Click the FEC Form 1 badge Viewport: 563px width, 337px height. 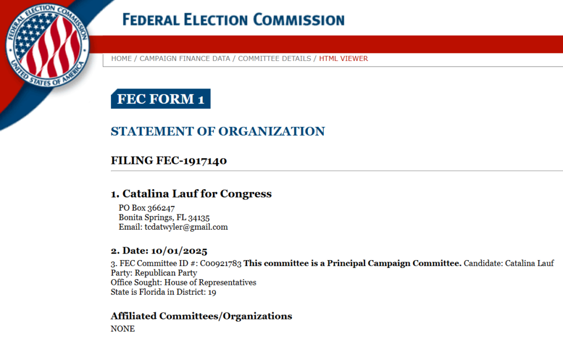tap(161, 99)
